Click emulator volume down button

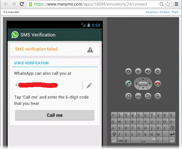[138, 71]
